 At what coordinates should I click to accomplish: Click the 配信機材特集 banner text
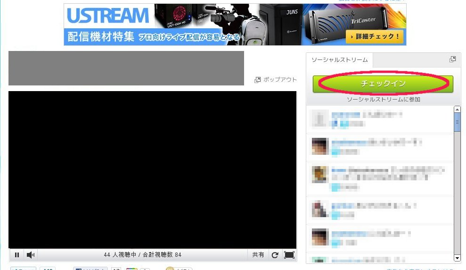[x=101, y=37]
